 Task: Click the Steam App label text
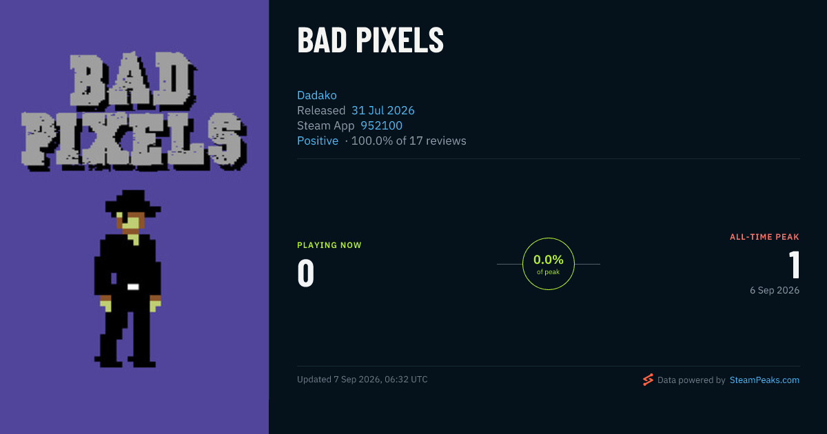coord(326,125)
